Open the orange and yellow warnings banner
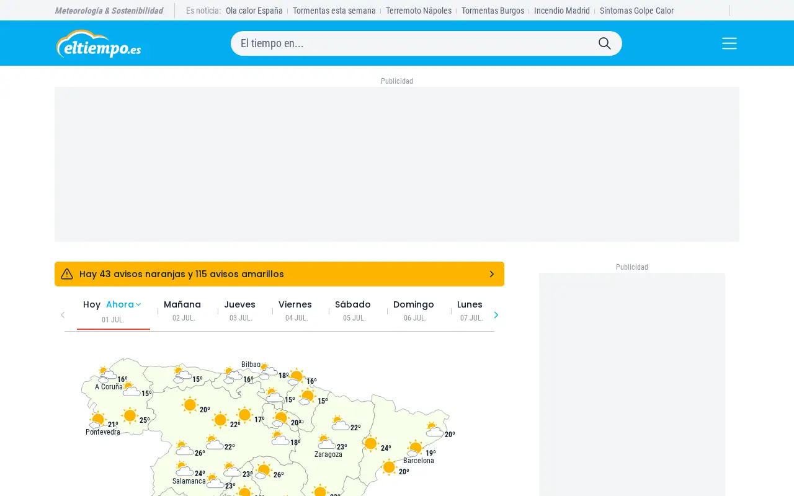The height and width of the screenshot is (496, 794). point(279,274)
